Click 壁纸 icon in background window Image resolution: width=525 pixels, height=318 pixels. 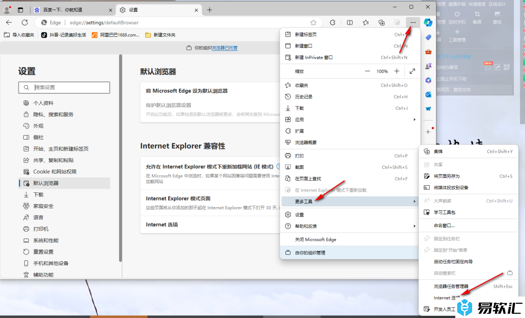pyautogui.click(x=497, y=18)
